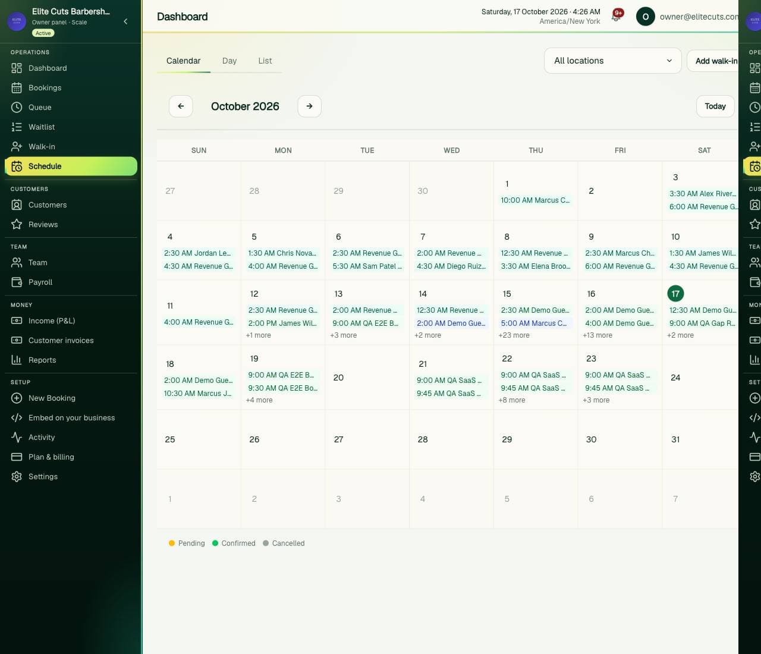The height and width of the screenshot is (654, 761).
Task: Click the Elite Cuts Barbershop logo avatar
Action: click(17, 21)
